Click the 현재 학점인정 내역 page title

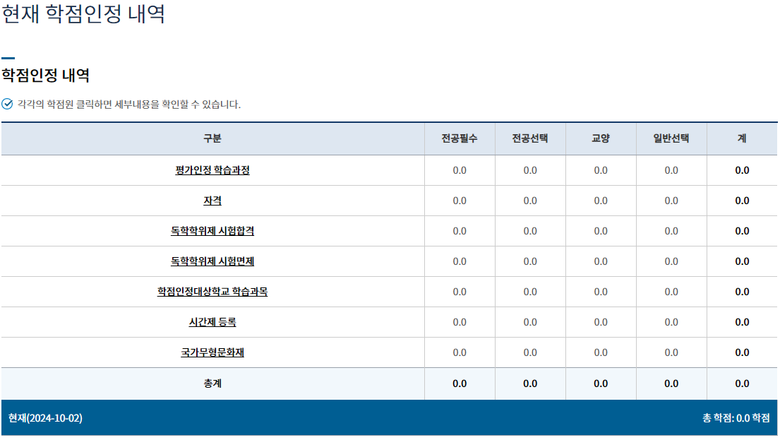83,13
